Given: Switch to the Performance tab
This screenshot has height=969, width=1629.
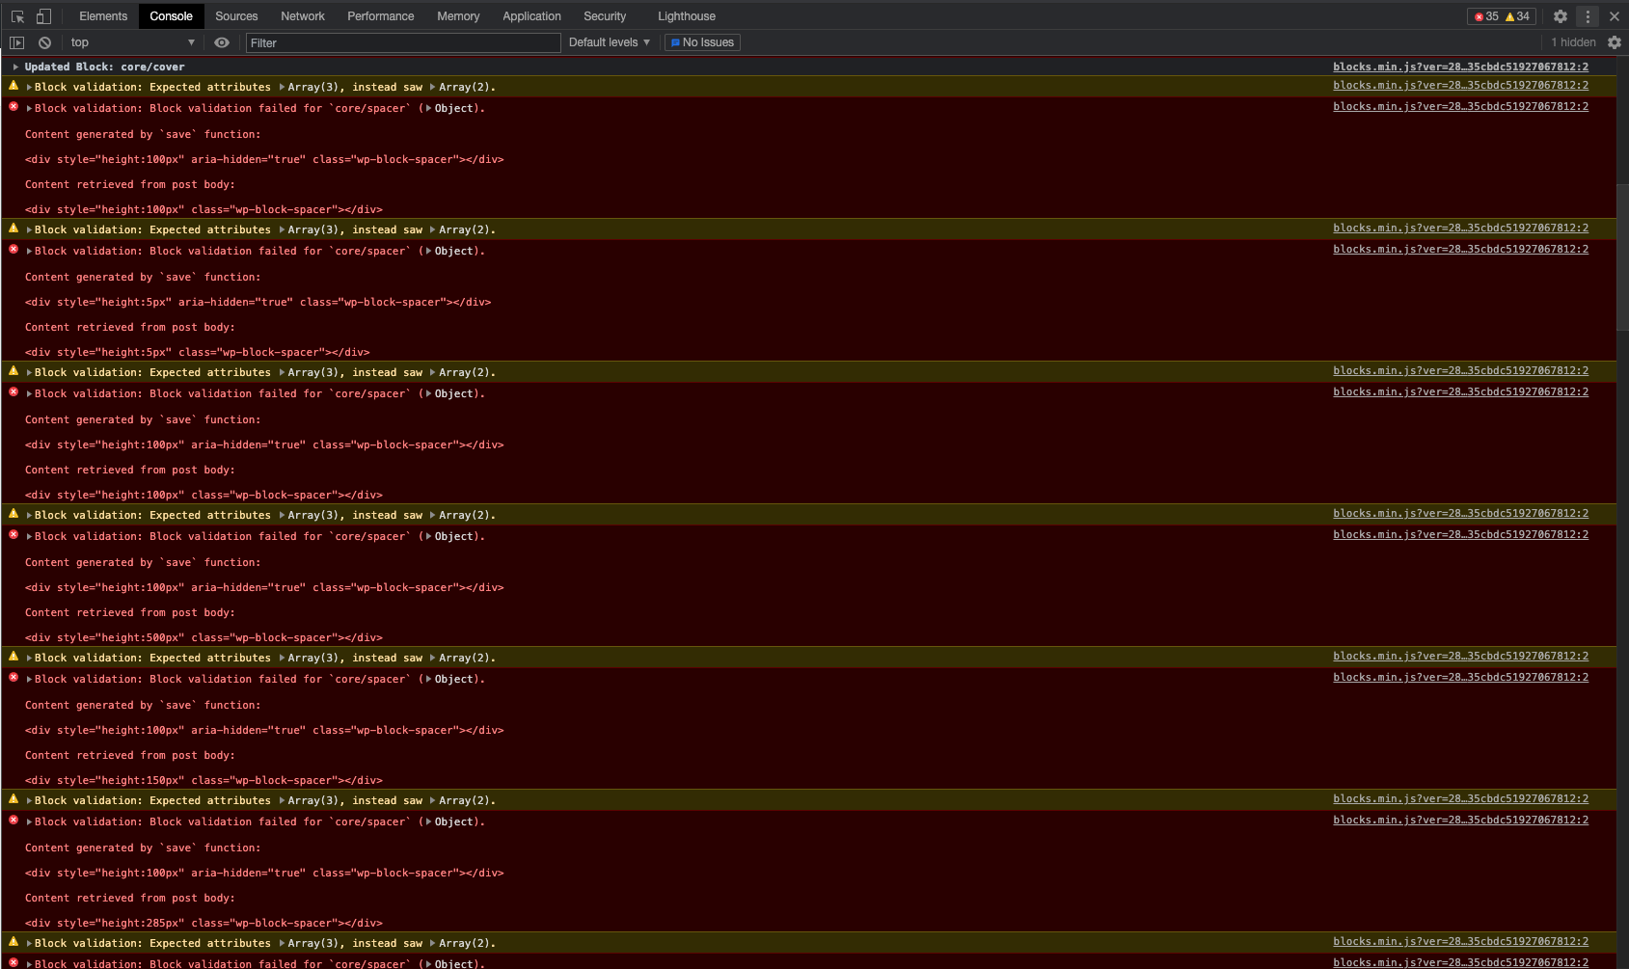Looking at the screenshot, I should [381, 16].
